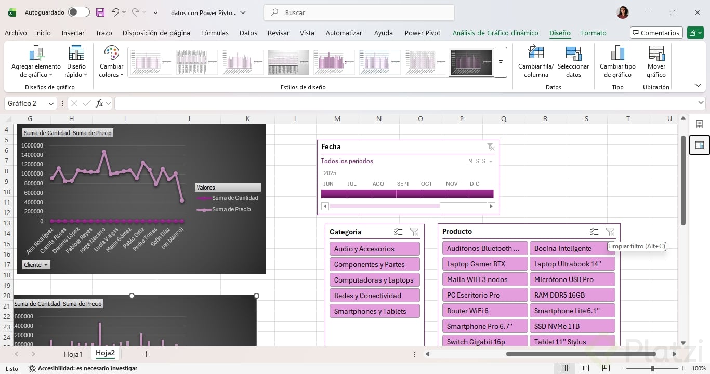Open the file name dropdown in title bar

click(243, 12)
